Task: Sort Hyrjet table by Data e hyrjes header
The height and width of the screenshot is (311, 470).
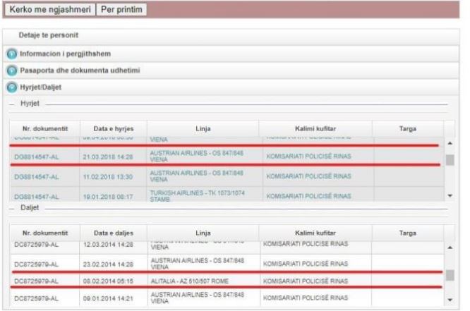Action: (114, 129)
